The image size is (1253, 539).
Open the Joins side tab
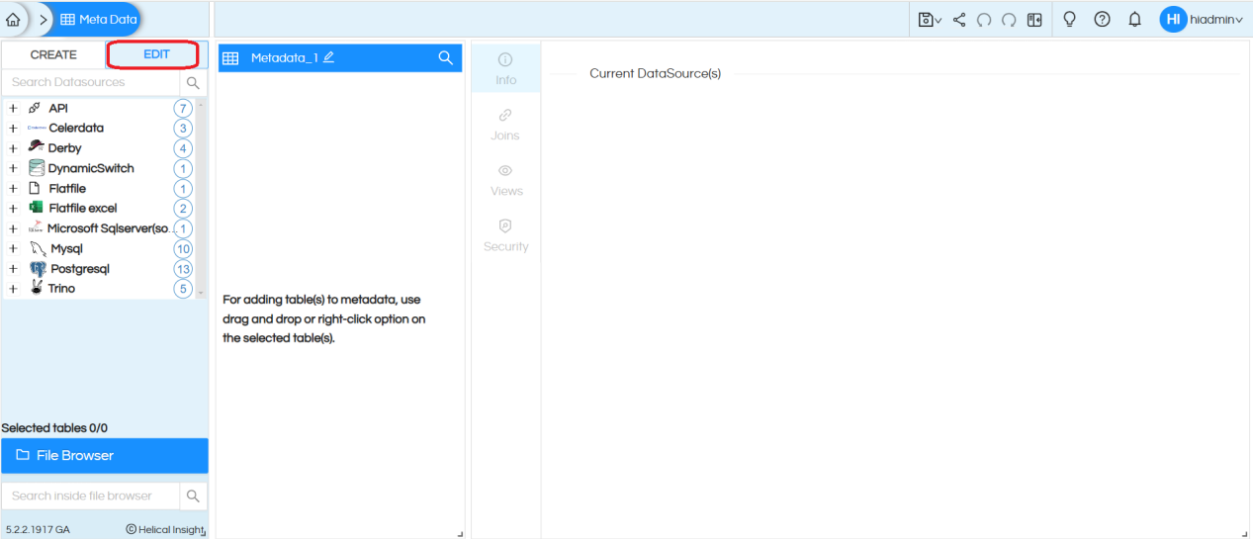pos(505,125)
